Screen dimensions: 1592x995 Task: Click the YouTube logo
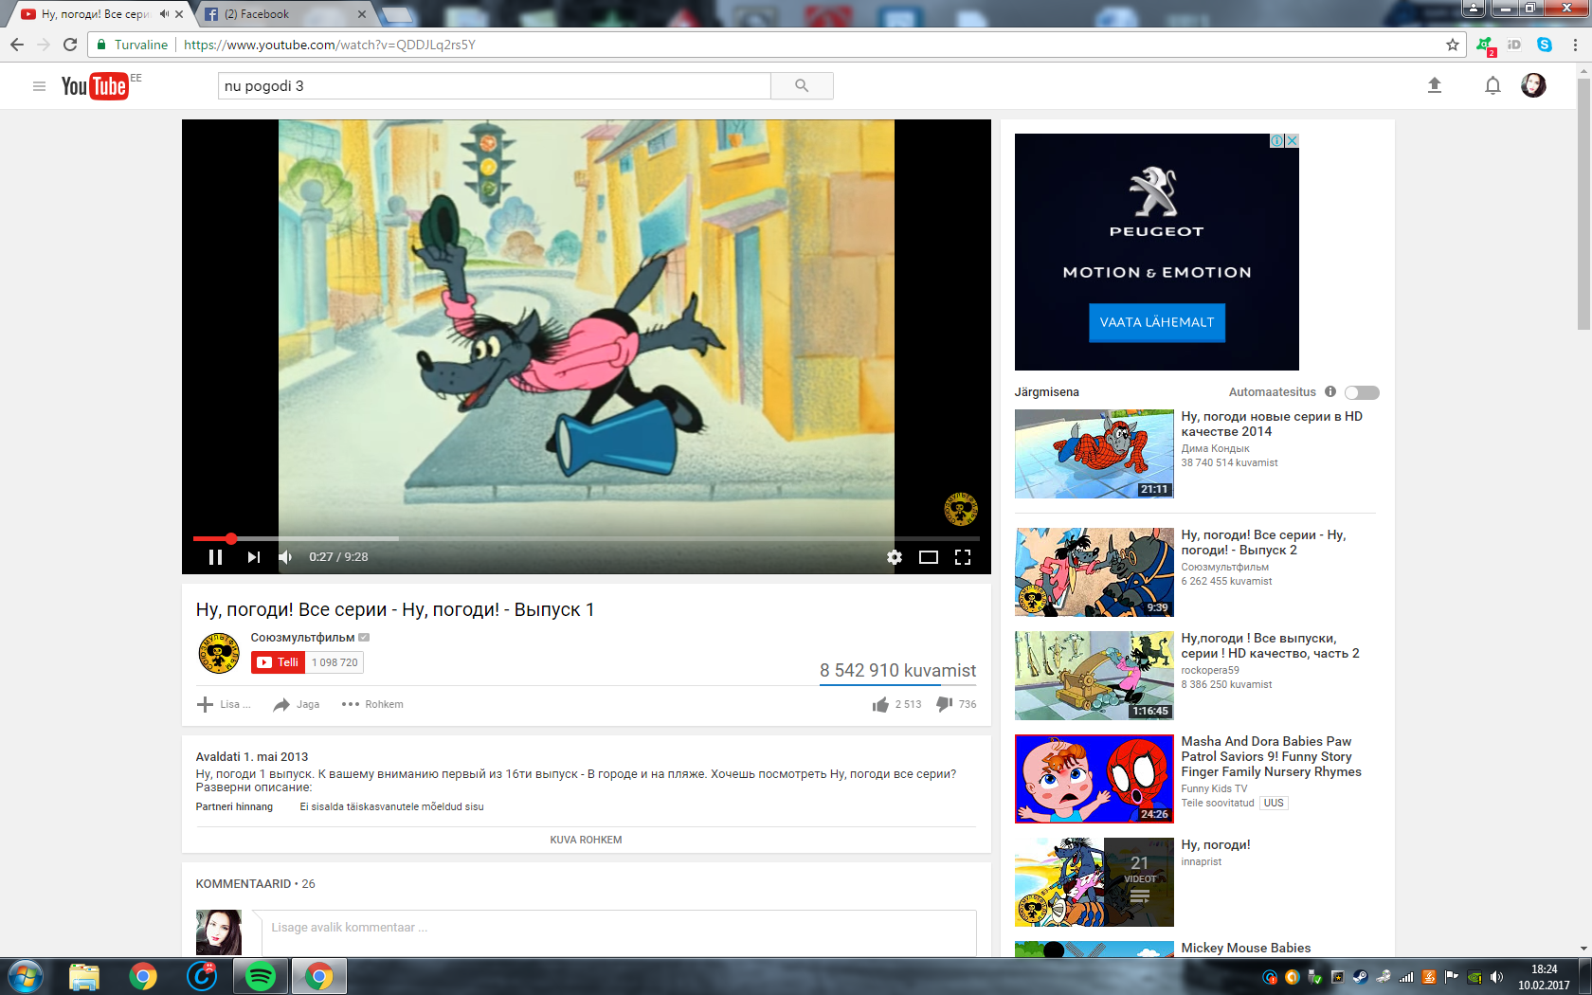point(95,86)
